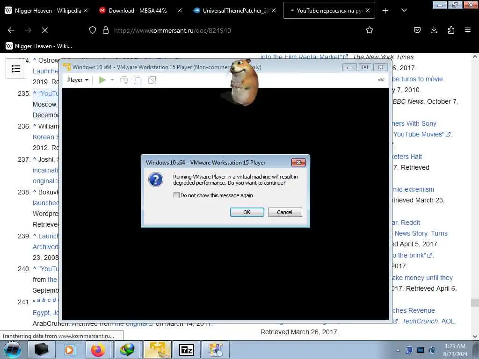Open the list all tabs chevron
This screenshot has width=479, height=359.
point(404,11)
